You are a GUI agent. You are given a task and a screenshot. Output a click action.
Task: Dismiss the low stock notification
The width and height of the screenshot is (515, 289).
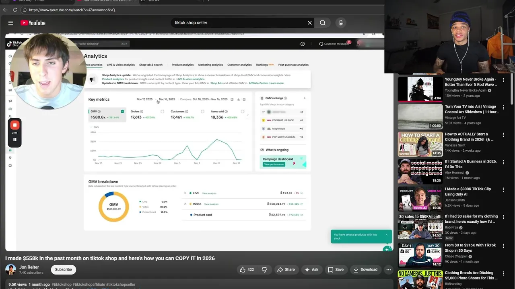pyautogui.click(x=386, y=235)
